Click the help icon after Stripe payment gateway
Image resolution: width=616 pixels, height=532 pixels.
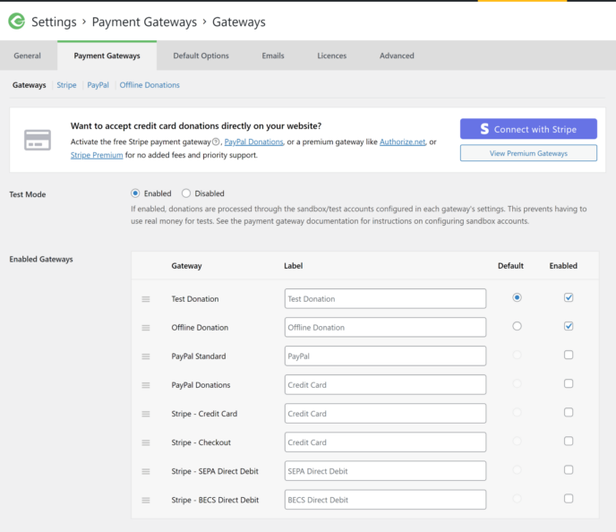pos(216,142)
